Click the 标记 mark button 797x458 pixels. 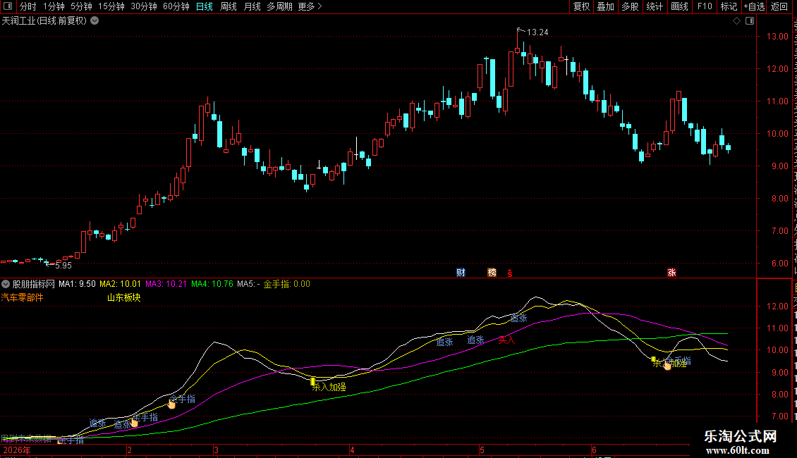tap(729, 6)
